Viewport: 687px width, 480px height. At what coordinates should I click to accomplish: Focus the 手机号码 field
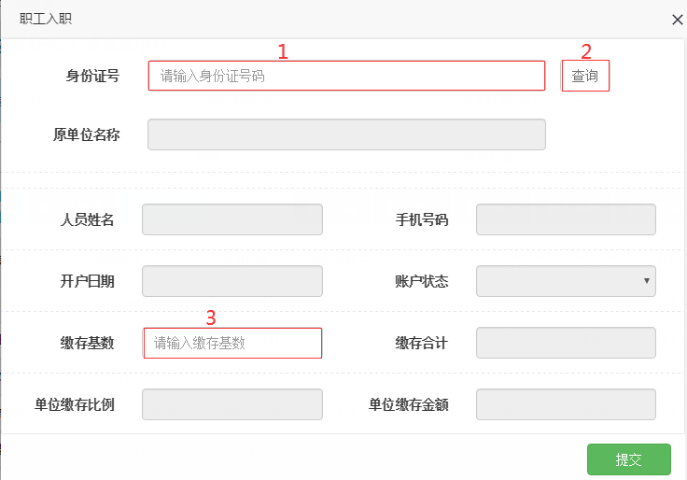coord(566,220)
